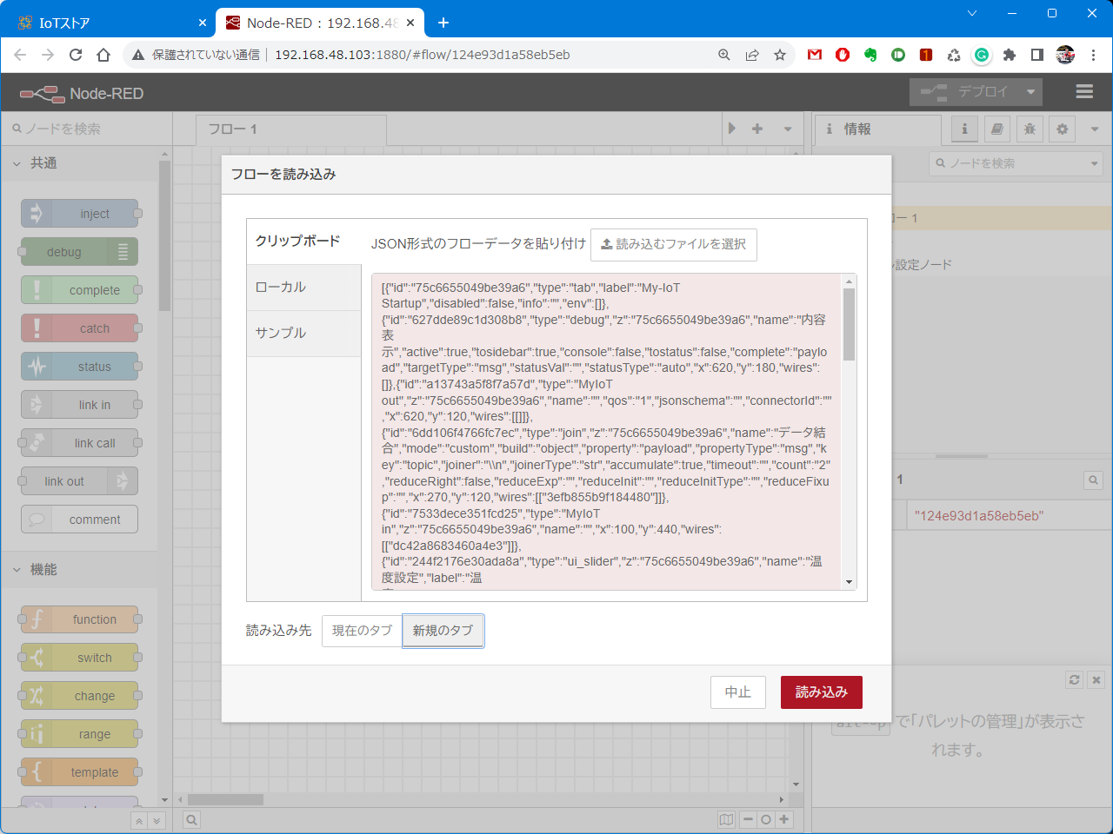Select the サンプル import tab
Viewport: 1113px width, 834px height.
(303, 334)
